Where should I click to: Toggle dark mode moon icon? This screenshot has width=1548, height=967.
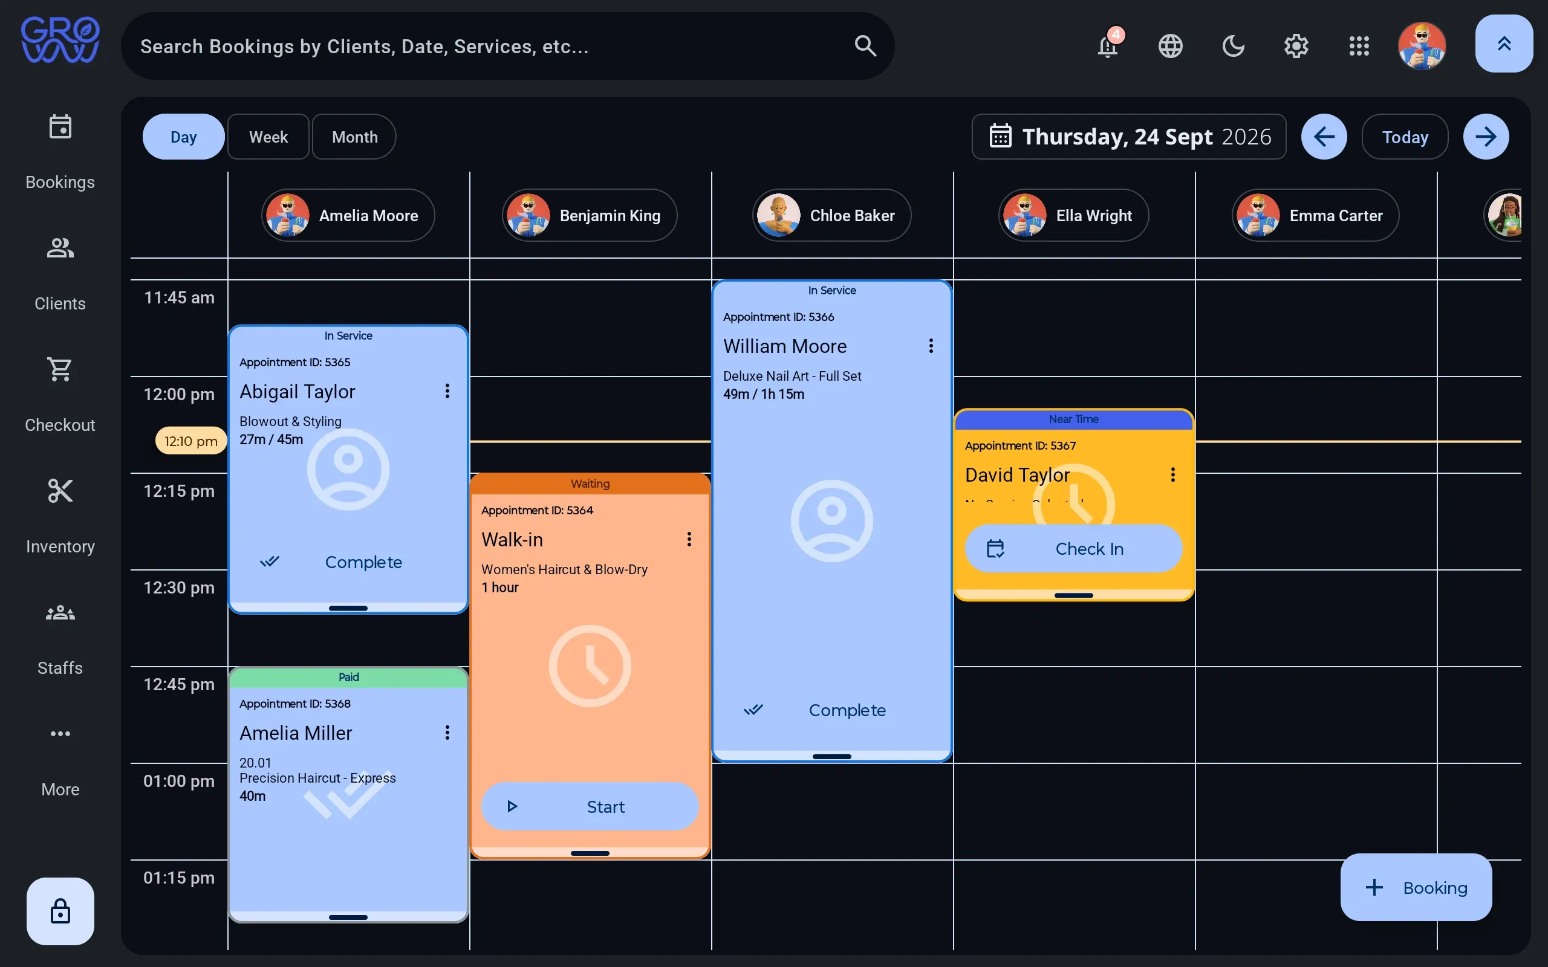pos(1234,46)
